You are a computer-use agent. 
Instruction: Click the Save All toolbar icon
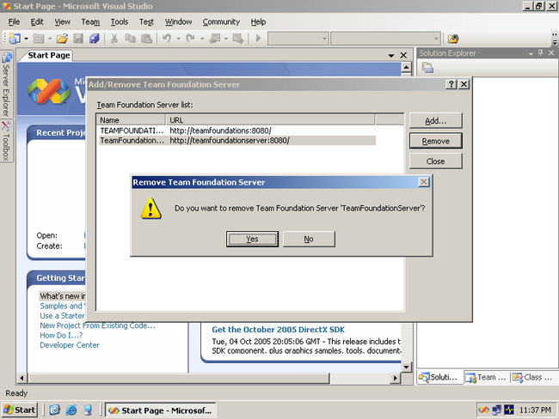(x=94, y=39)
